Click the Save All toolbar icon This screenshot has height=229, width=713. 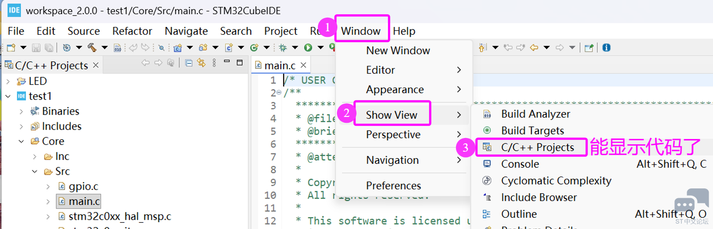(49, 47)
